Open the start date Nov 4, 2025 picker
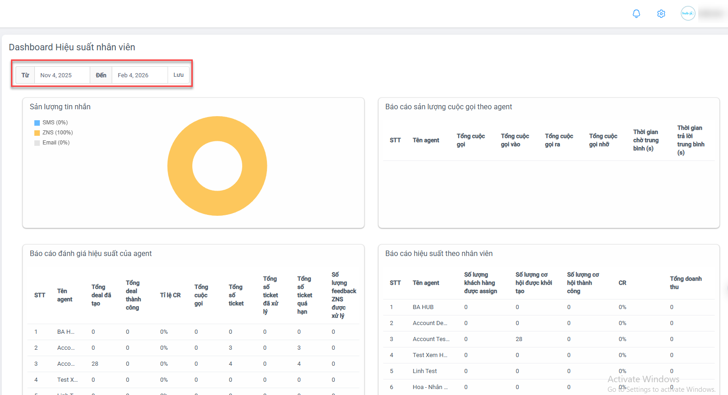 coord(61,75)
